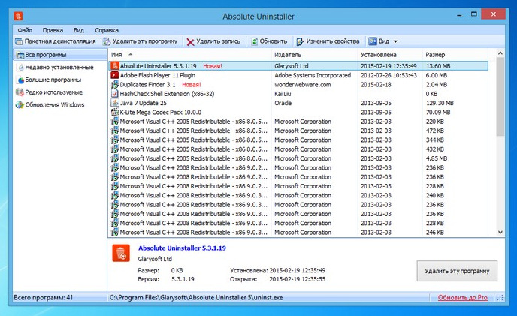Screen dimensions: 517x316
Task: Open the Справка menu
Action: tap(107, 30)
